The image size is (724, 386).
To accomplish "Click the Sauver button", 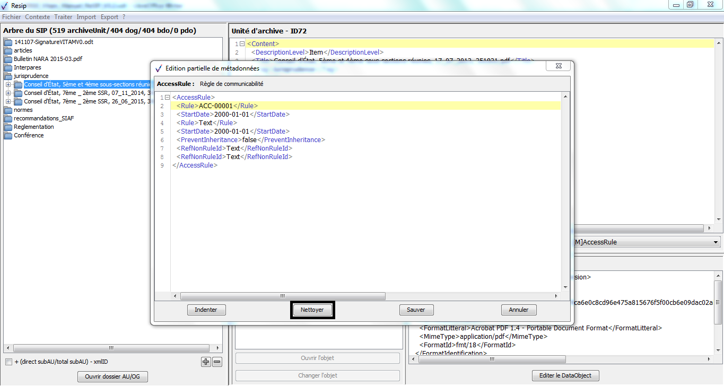I will pos(416,310).
